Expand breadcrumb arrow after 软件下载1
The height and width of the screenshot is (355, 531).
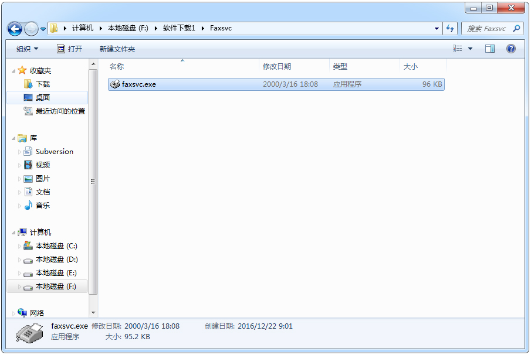coord(203,28)
